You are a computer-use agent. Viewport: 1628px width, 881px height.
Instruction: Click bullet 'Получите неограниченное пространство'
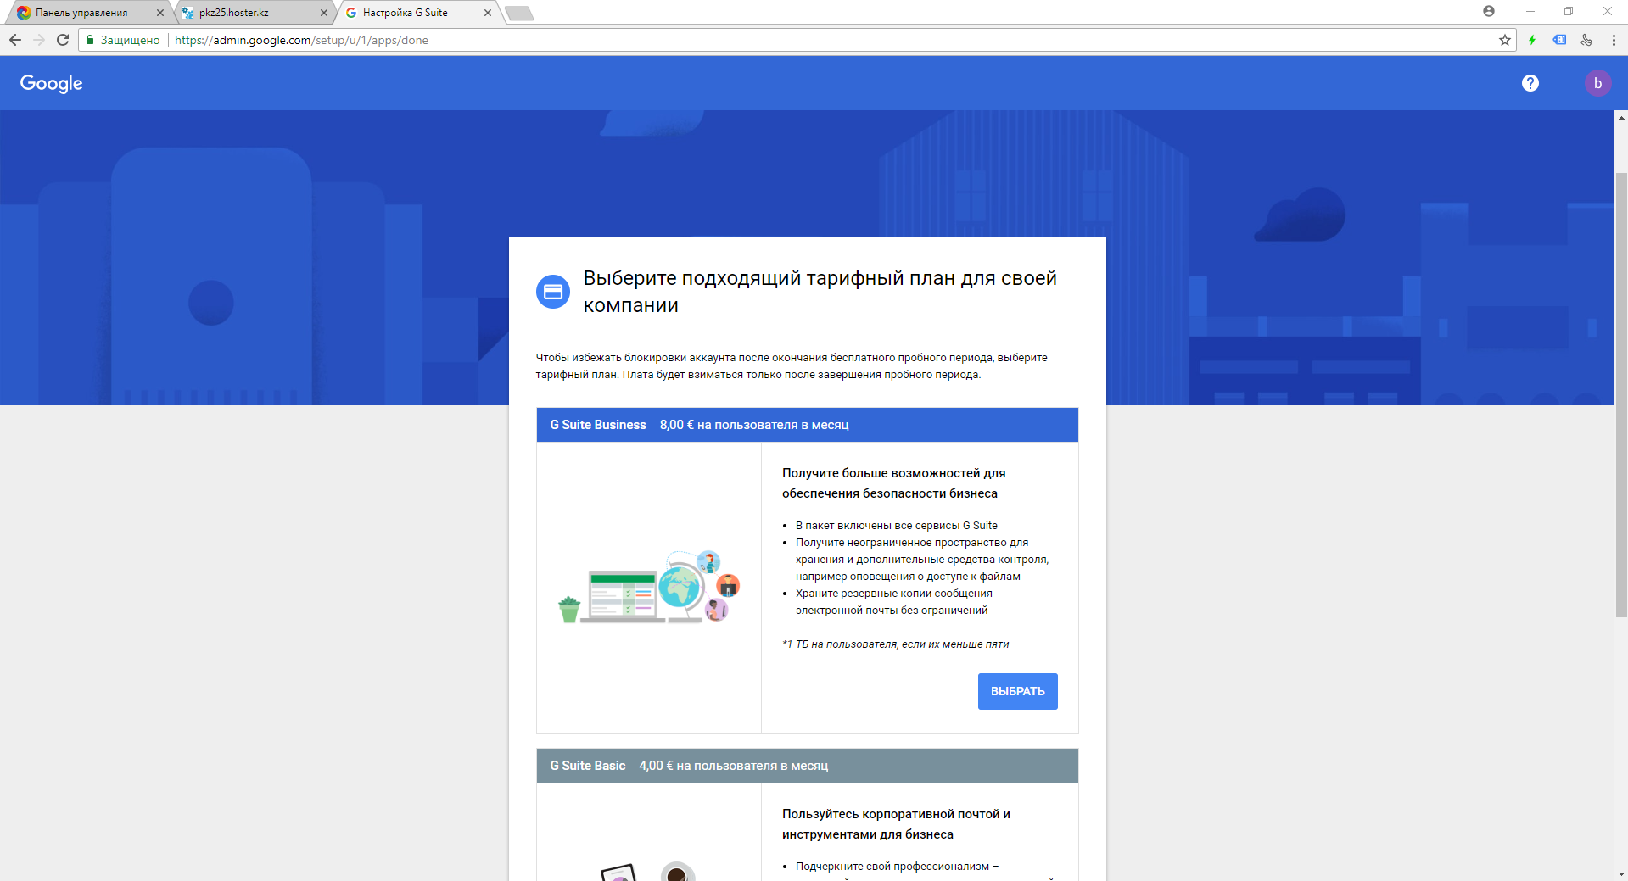coord(922,560)
